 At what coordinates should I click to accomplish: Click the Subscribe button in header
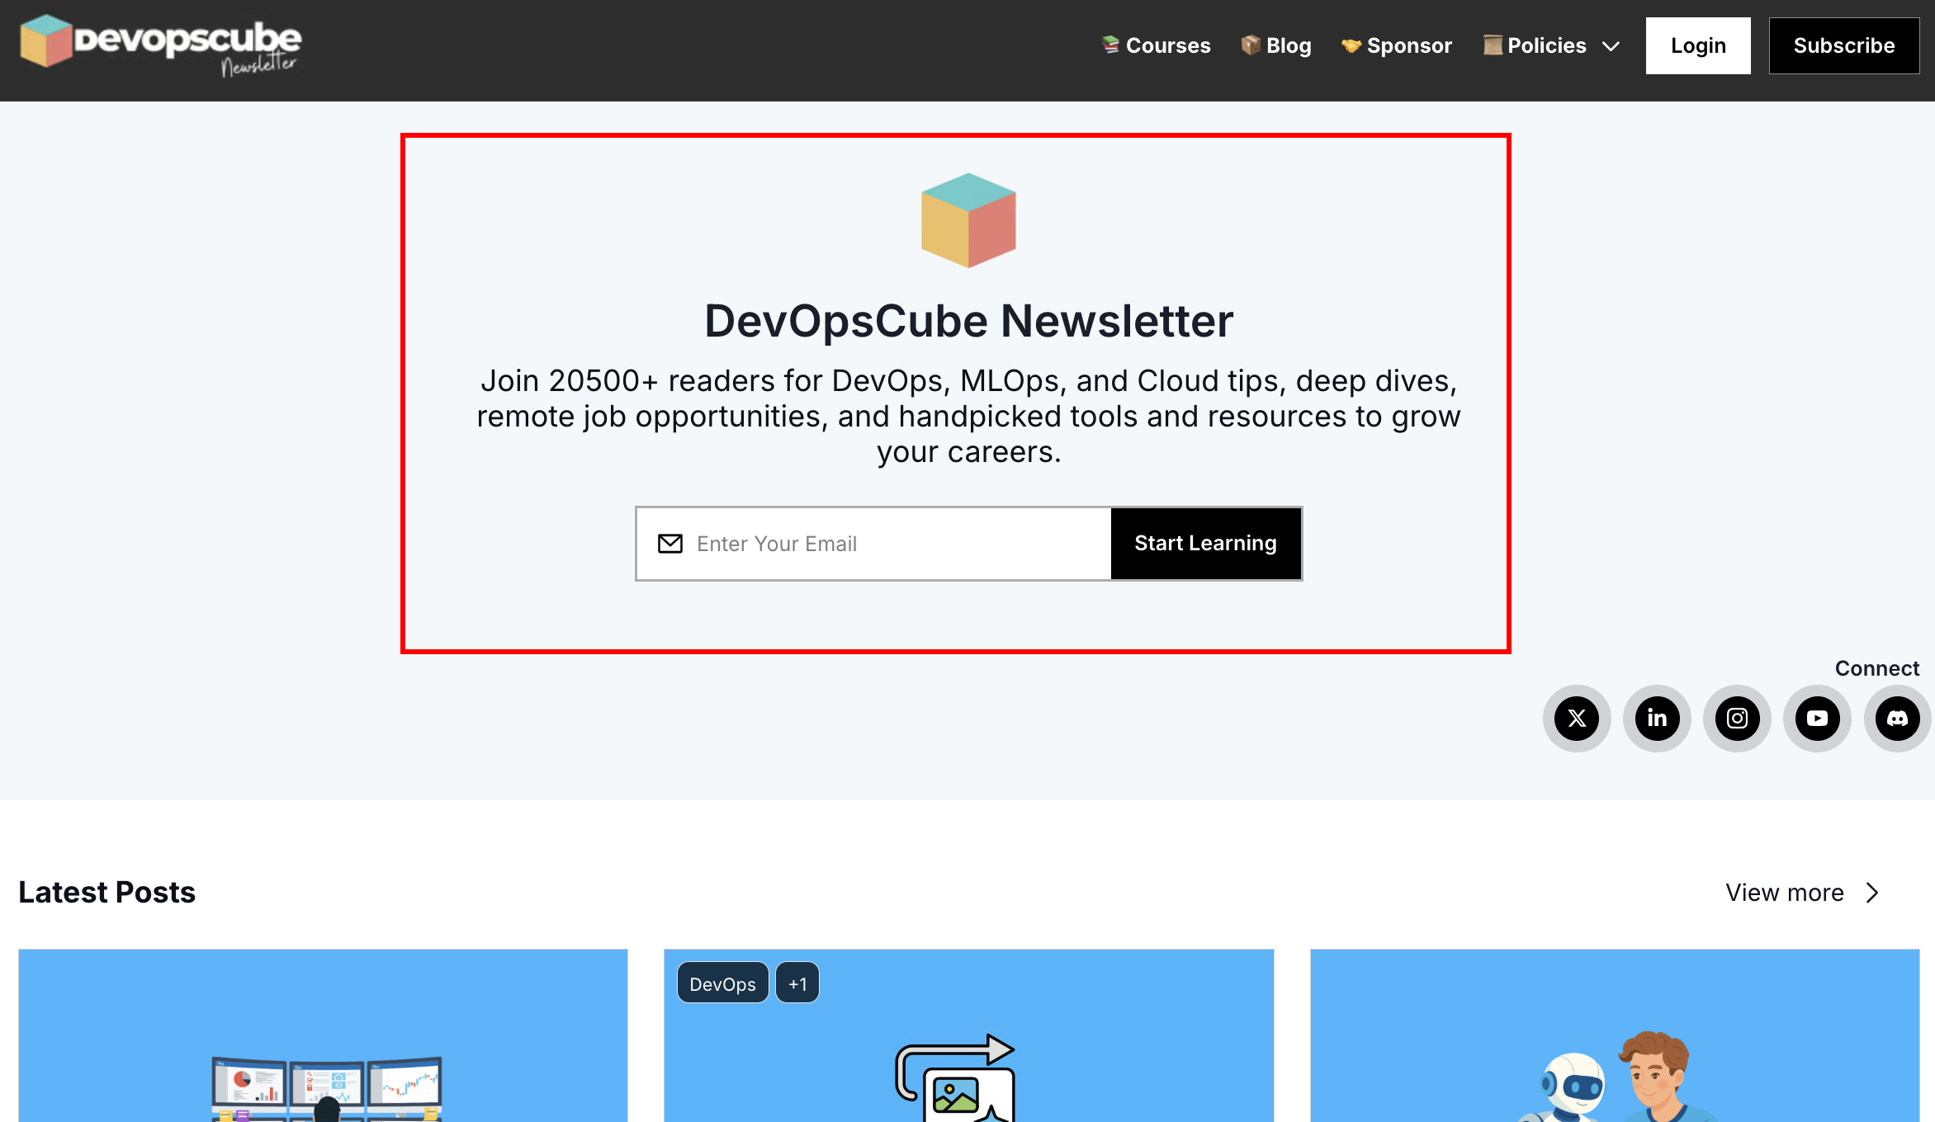tap(1844, 45)
